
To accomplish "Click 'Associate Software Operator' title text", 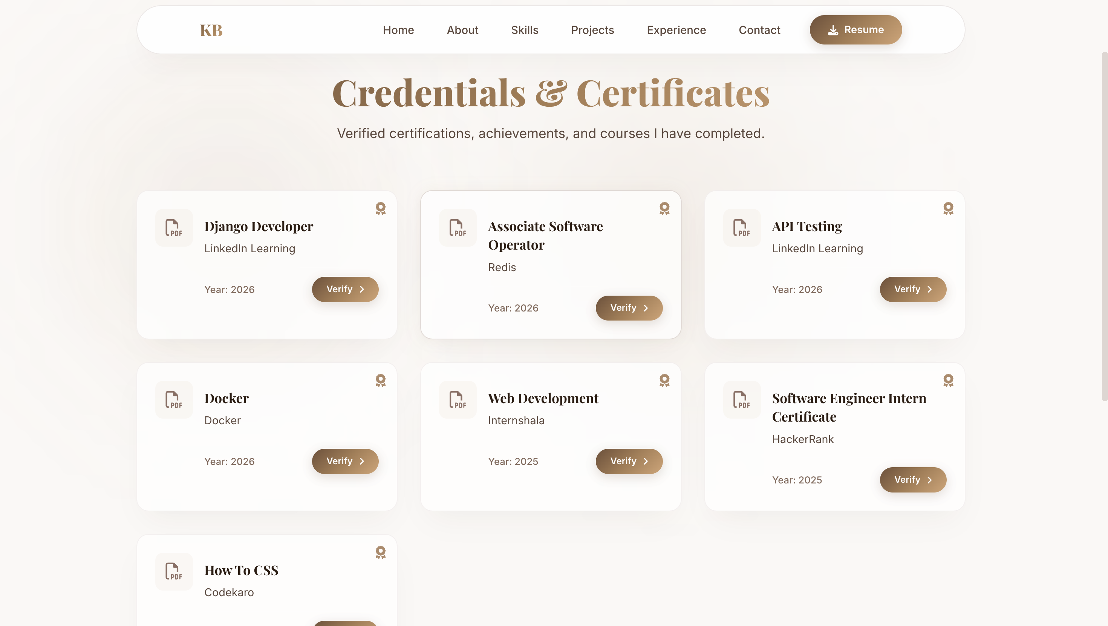I will [545, 235].
